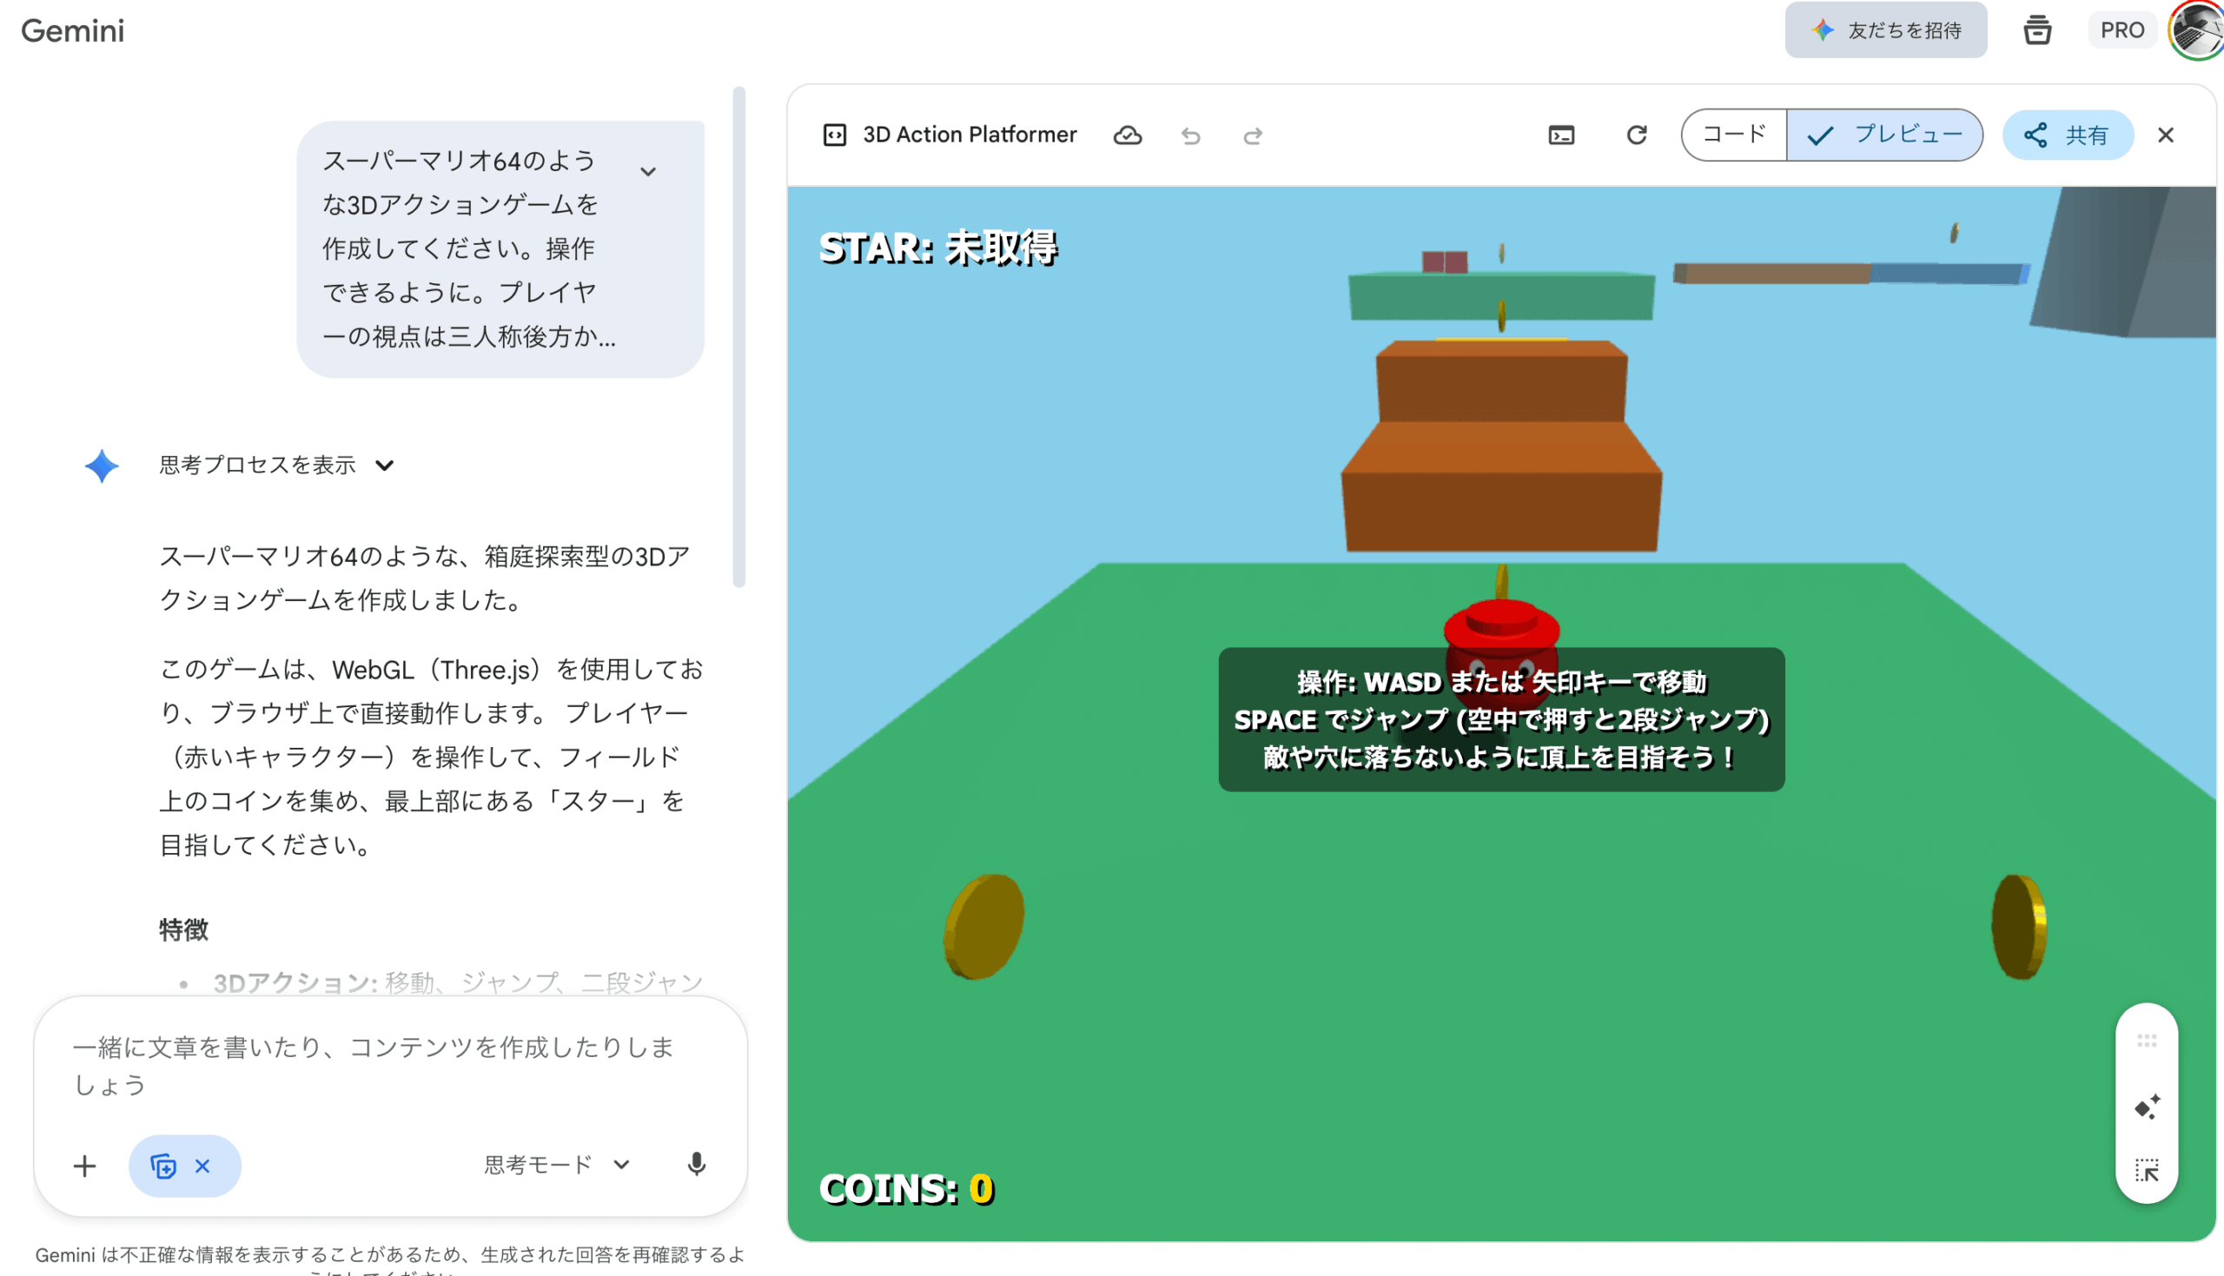Open the attachment menu with the plus icon

coord(85,1166)
